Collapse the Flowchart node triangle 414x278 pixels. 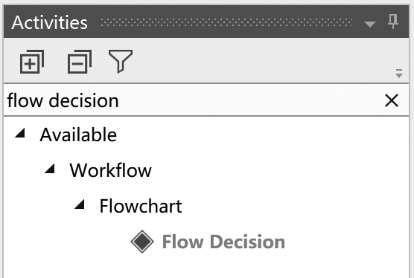pyautogui.click(x=80, y=204)
